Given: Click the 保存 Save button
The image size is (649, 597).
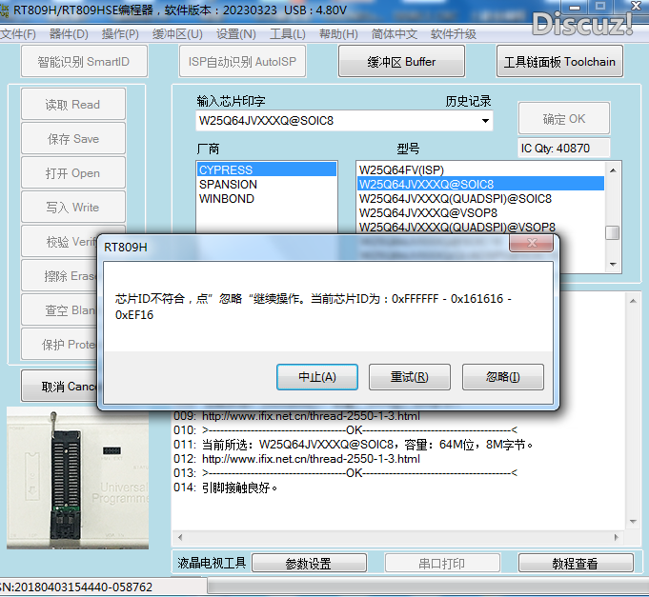Looking at the screenshot, I should pos(73,138).
